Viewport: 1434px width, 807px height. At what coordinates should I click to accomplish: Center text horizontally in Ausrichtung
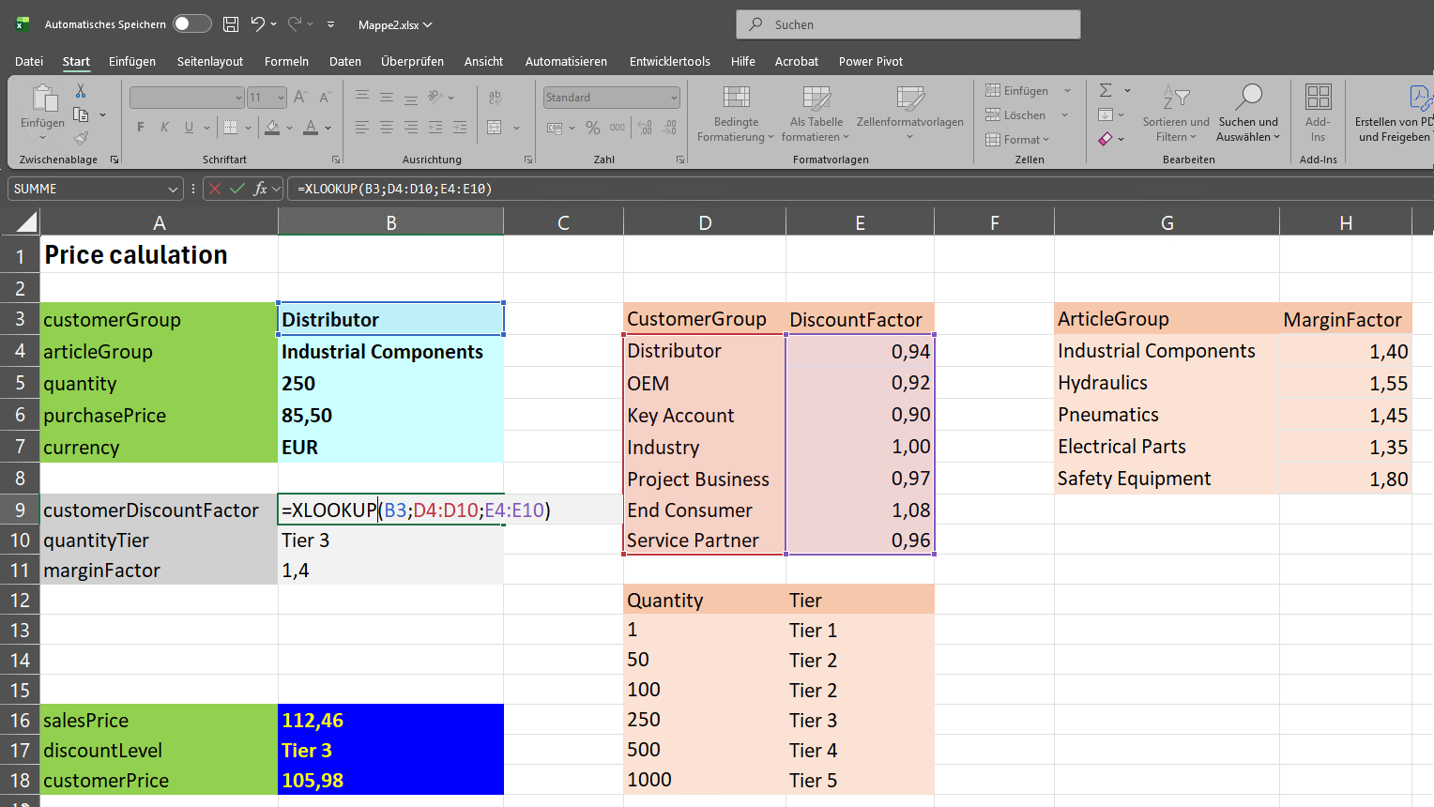387,127
